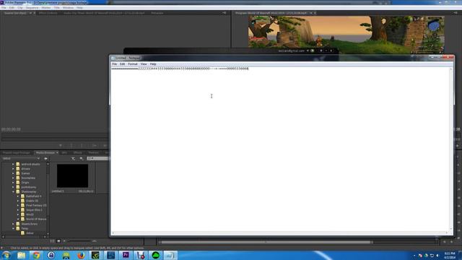Switch to the Metadata tab
Image resolution: width=462 pixels, height=260 pixels.
157,13
